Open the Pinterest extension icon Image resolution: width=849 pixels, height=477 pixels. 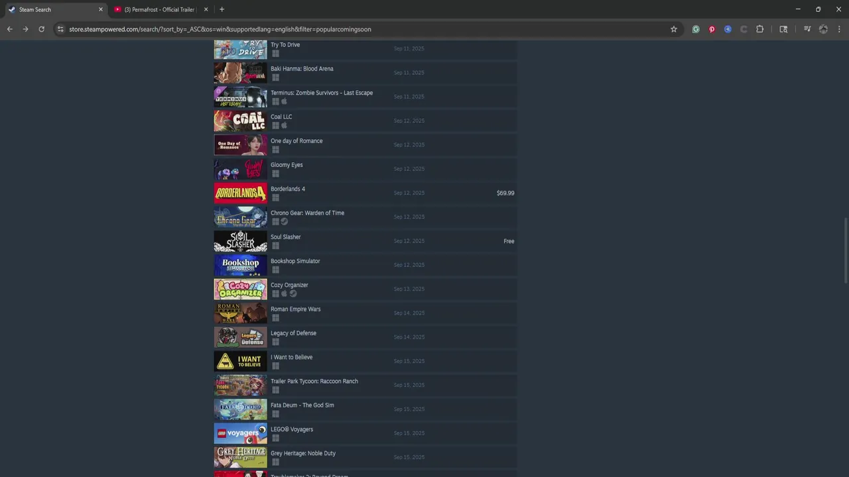(x=712, y=29)
